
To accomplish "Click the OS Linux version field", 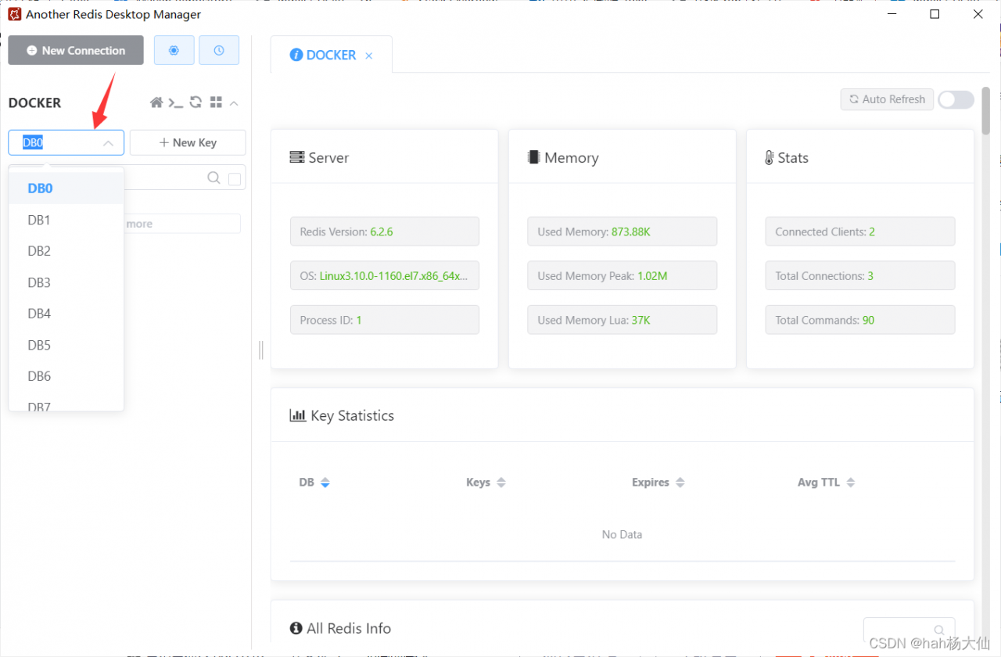I will [385, 275].
